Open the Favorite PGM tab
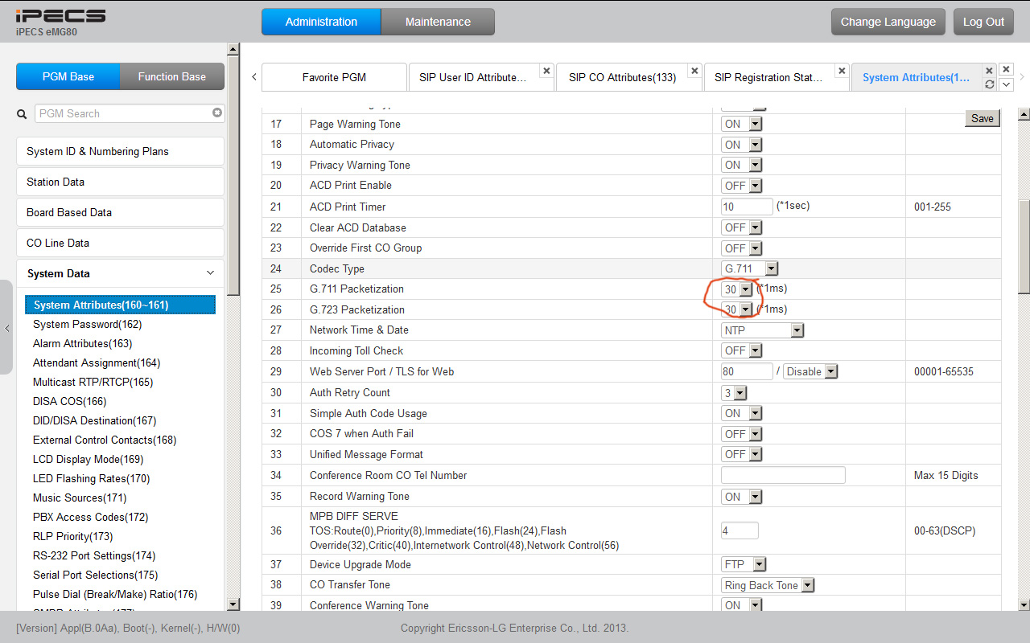 [334, 78]
